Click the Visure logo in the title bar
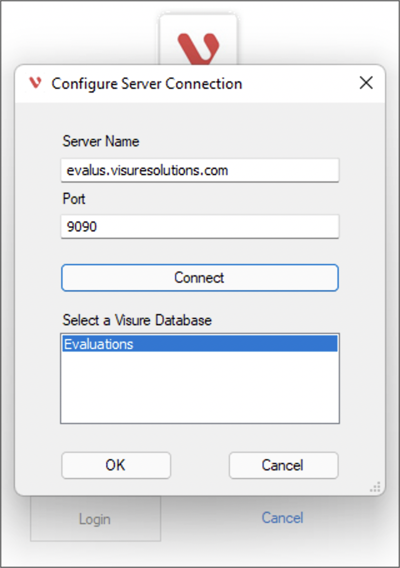 coord(36,83)
